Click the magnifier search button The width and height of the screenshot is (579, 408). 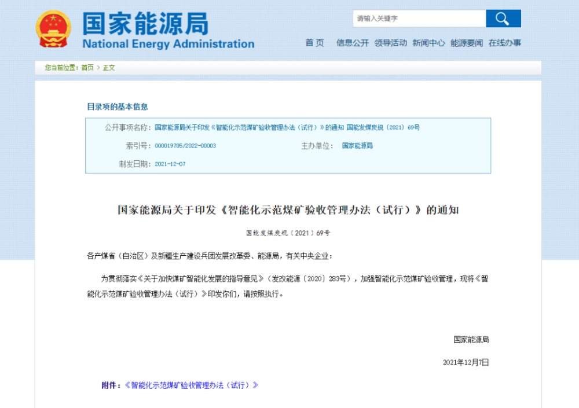(x=503, y=19)
